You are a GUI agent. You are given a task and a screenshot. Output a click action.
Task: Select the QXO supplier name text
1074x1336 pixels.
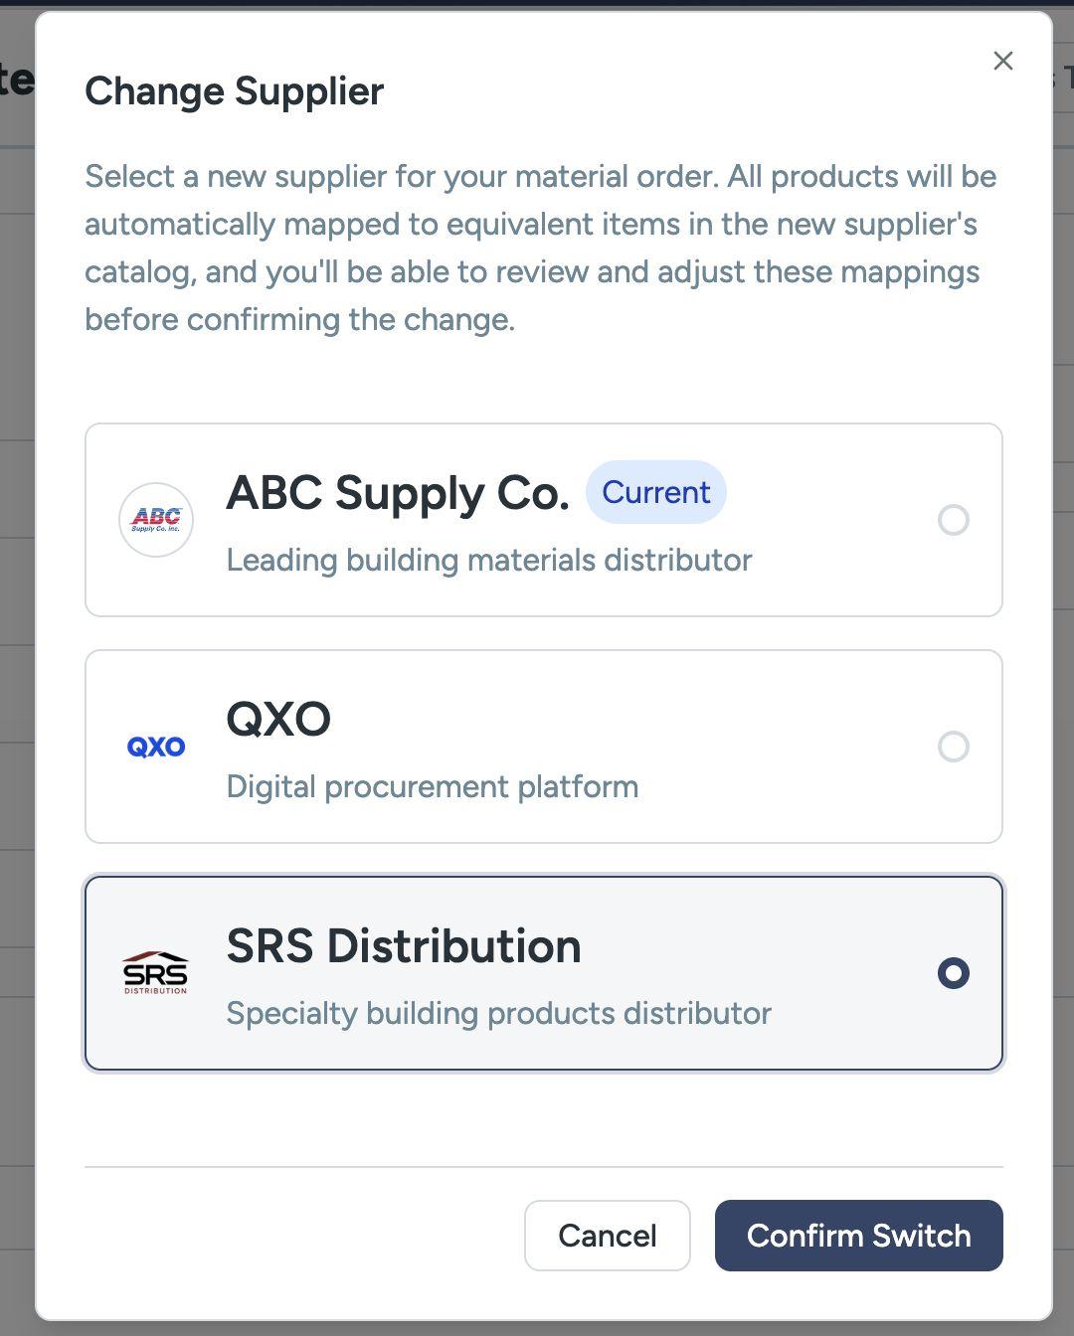(x=278, y=719)
